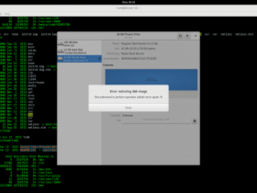Select the blue partition volume block

point(151,80)
